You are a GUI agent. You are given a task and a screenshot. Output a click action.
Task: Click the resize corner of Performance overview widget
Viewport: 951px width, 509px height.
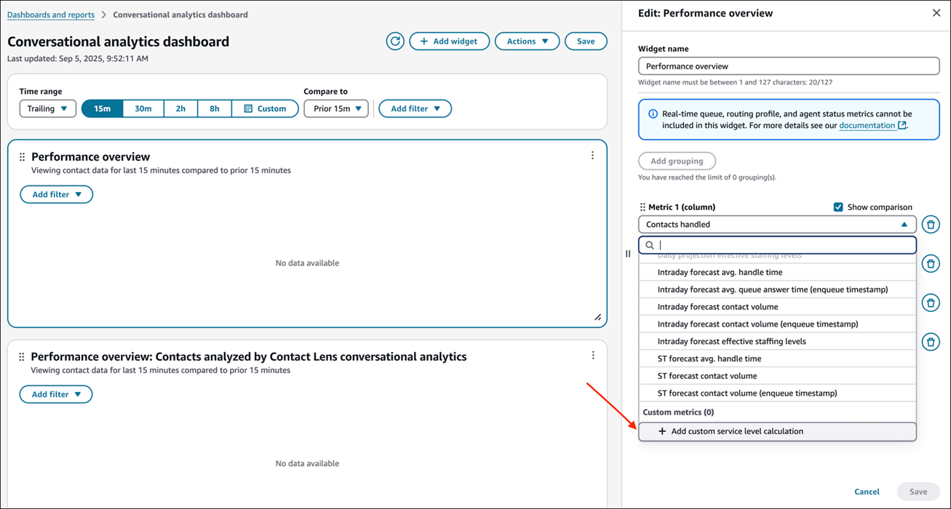pyautogui.click(x=597, y=318)
